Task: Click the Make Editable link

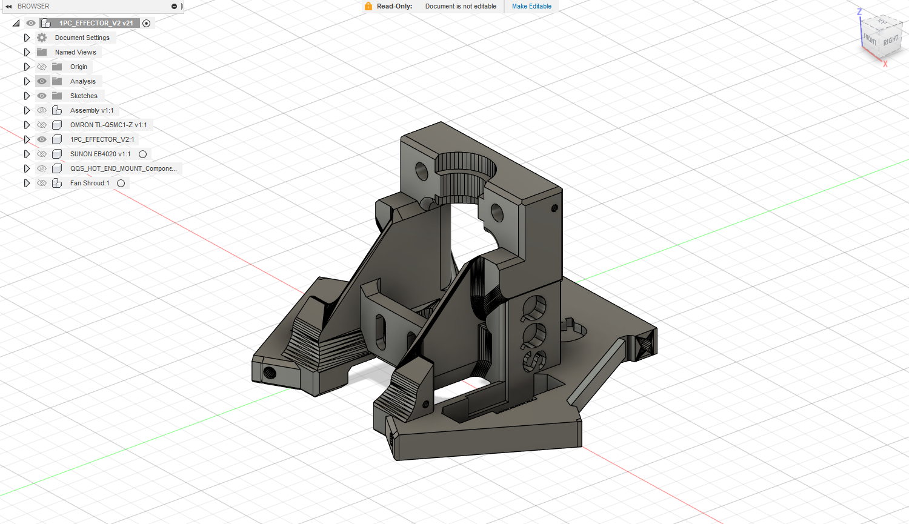Action: (x=531, y=6)
